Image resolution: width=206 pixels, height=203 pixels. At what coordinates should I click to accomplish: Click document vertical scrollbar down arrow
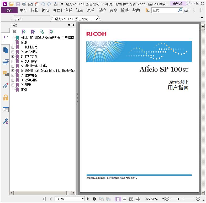coord(203,193)
